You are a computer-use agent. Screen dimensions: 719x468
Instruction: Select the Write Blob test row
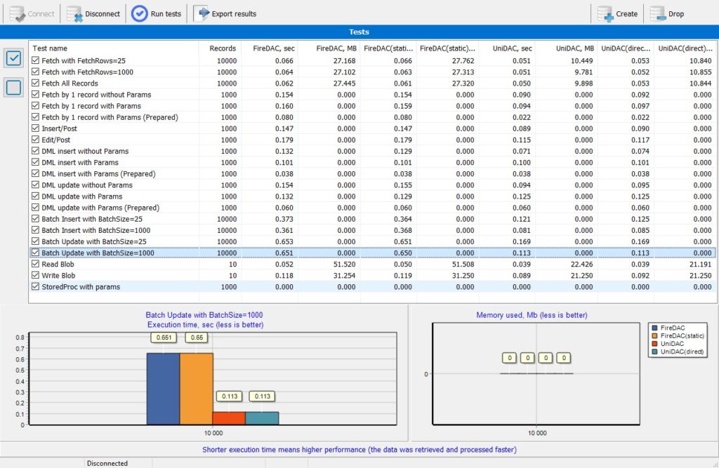(x=373, y=276)
